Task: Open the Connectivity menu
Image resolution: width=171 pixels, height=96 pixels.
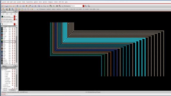Action: [29, 2]
